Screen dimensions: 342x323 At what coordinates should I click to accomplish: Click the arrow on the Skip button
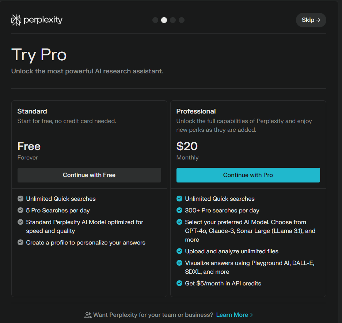point(318,20)
